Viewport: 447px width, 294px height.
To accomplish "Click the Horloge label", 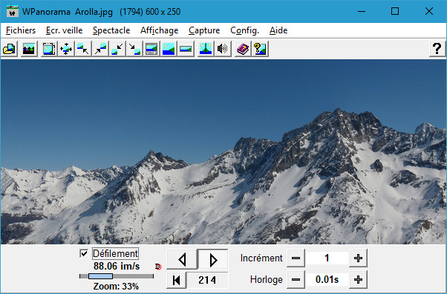I will point(267,279).
